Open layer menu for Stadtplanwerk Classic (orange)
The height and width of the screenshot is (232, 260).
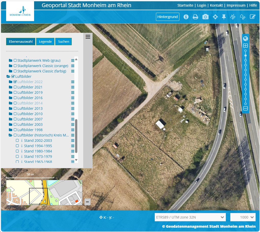(73, 66)
